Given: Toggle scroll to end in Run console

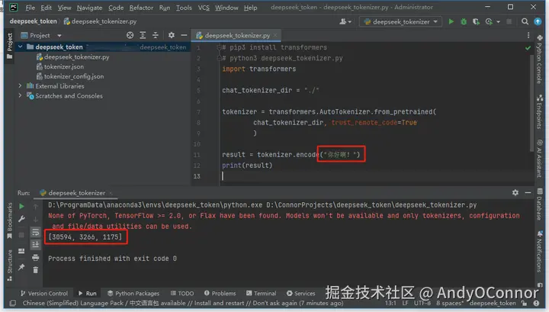Looking at the screenshot, I should [x=35, y=245].
